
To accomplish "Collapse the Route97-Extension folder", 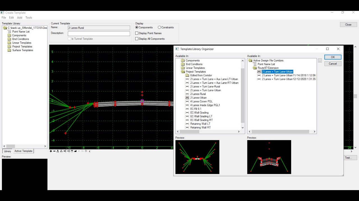I will tap(255, 68).
